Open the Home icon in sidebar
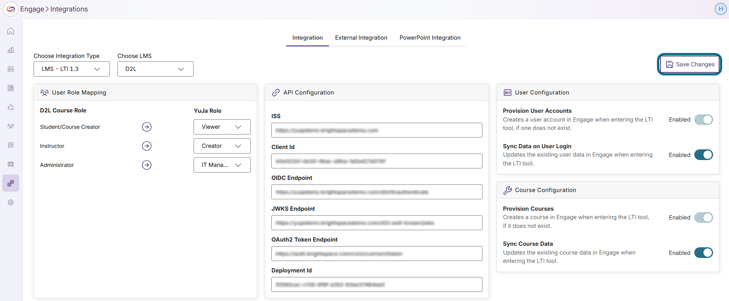The width and height of the screenshot is (729, 301). click(11, 31)
